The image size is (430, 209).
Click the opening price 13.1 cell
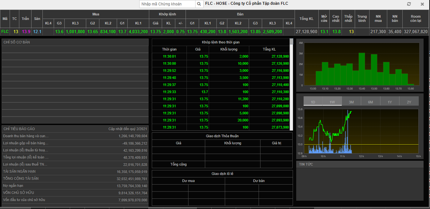(x=324, y=32)
